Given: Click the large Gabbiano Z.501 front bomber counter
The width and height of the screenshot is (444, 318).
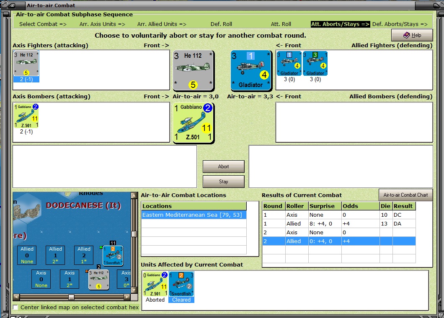Looking at the screenshot, I should click(194, 123).
